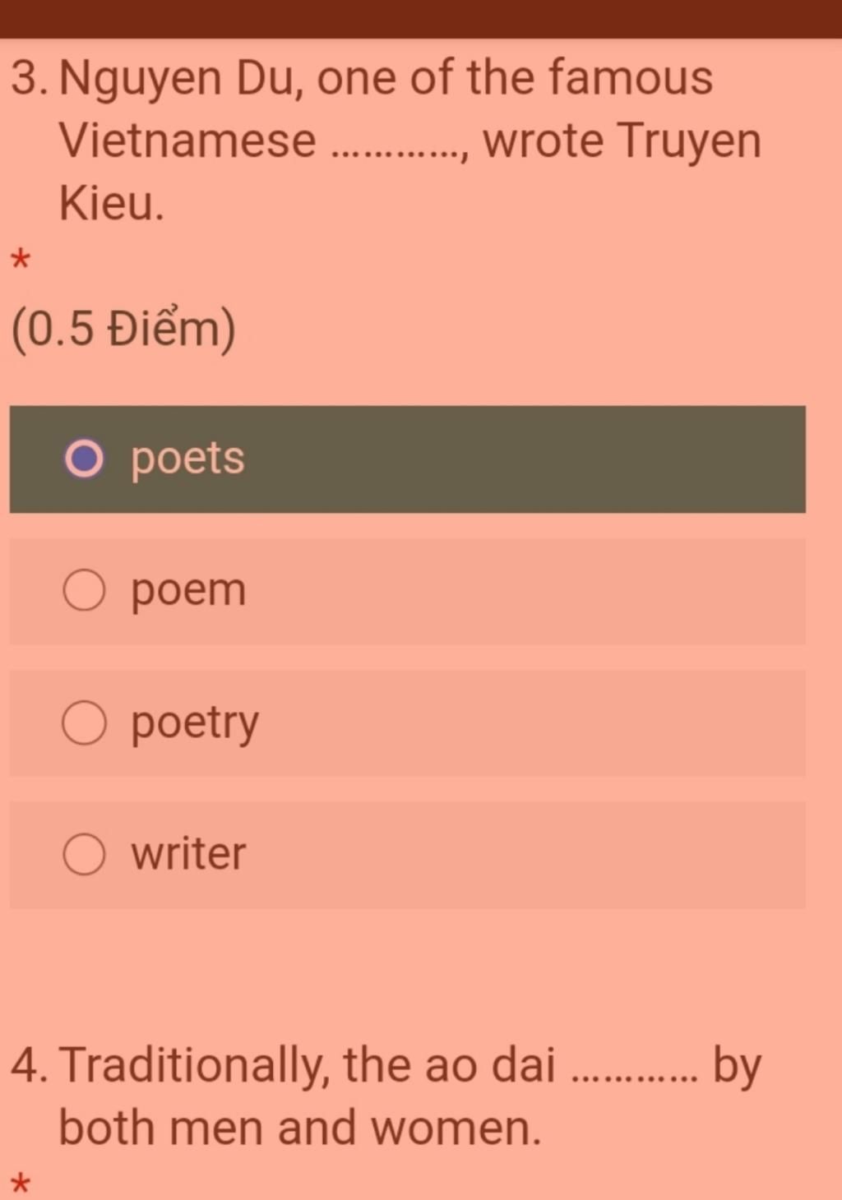
Task: Select the 'poets' radio button
Action: point(84,459)
